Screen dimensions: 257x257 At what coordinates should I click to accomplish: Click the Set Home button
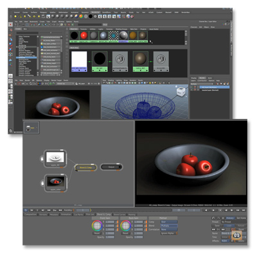pos(241,218)
